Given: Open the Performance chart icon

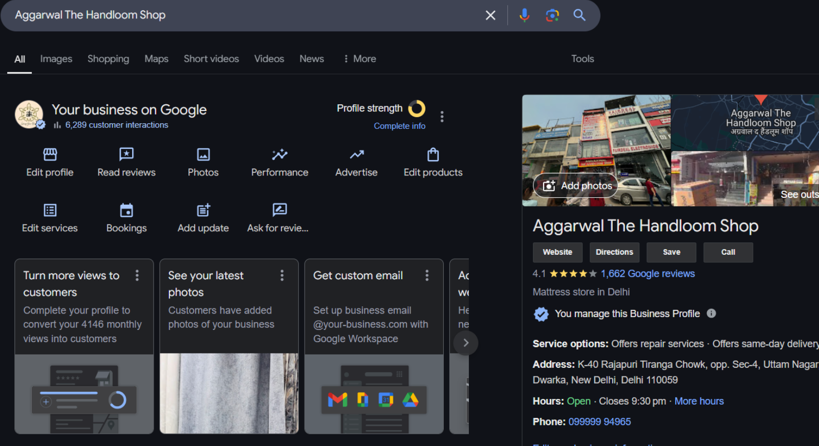Looking at the screenshot, I should click(279, 154).
